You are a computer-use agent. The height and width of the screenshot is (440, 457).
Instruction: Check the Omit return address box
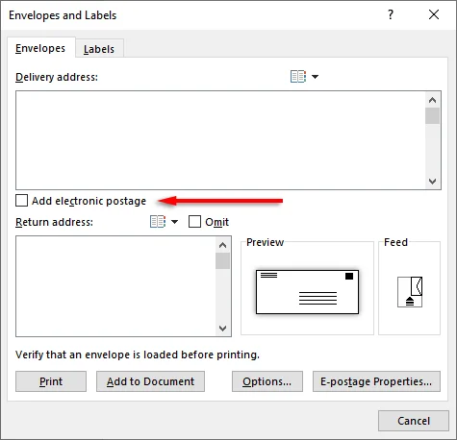coord(194,222)
